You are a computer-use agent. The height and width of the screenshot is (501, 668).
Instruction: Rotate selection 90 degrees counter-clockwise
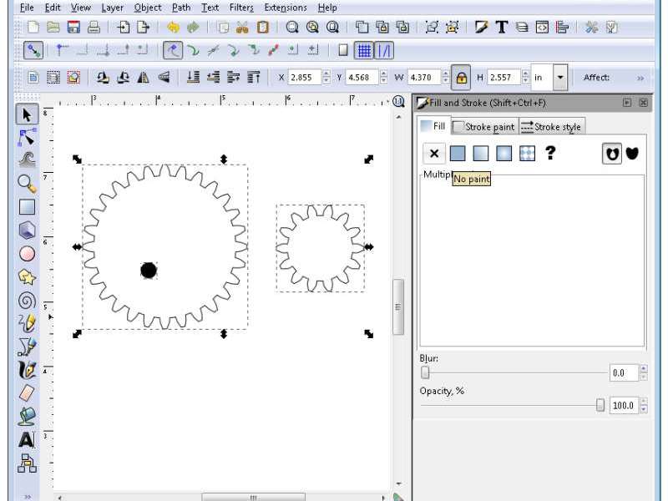pyautogui.click(x=103, y=78)
